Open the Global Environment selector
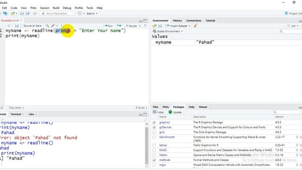302x170 pixels. pyautogui.click(x=168, y=31)
